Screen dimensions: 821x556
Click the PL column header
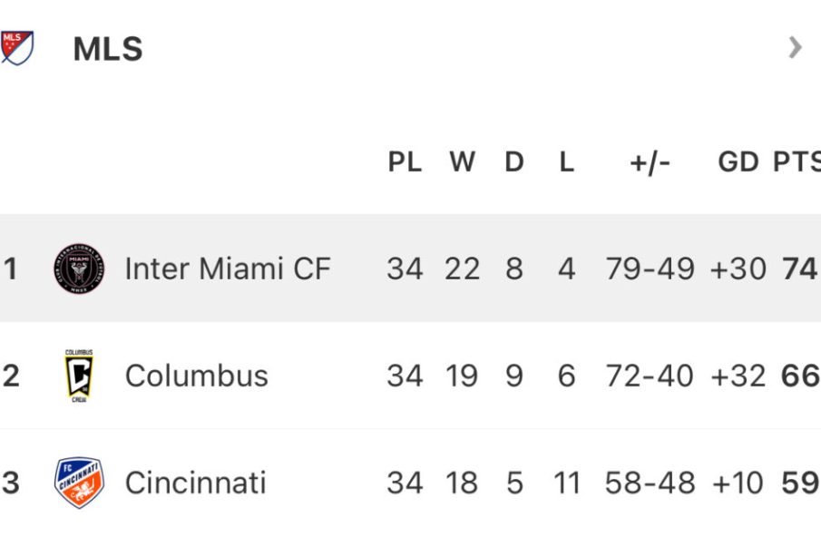pyautogui.click(x=405, y=161)
